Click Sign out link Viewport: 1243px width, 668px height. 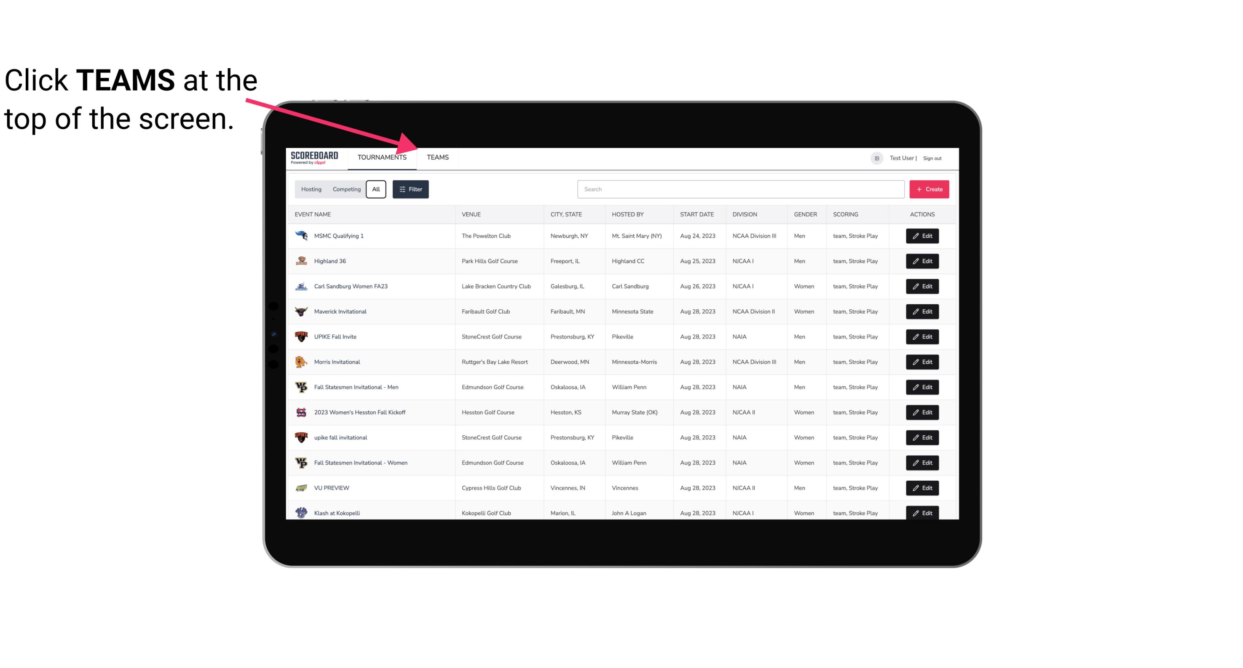pos(932,158)
